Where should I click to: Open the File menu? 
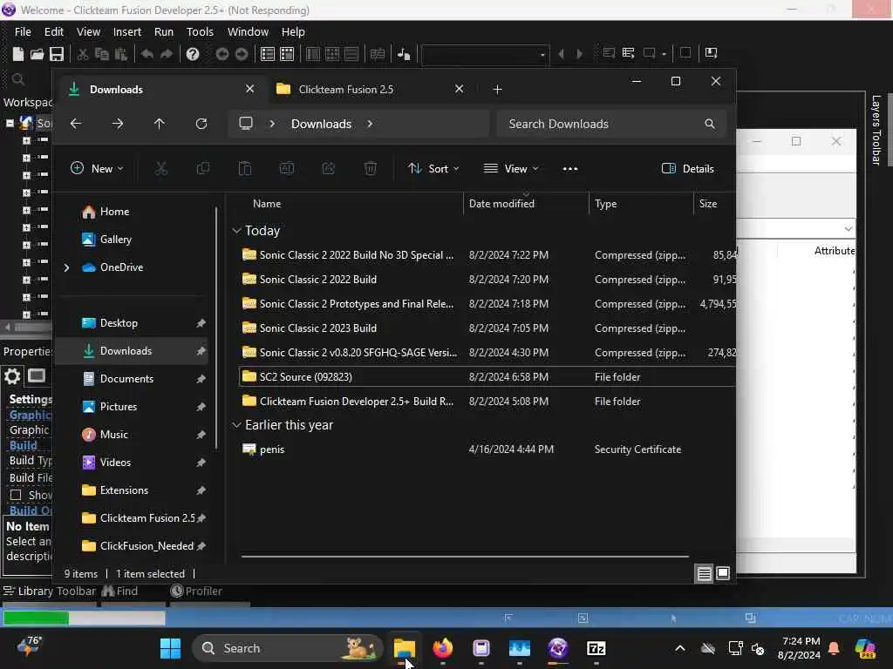click(23, 32)
